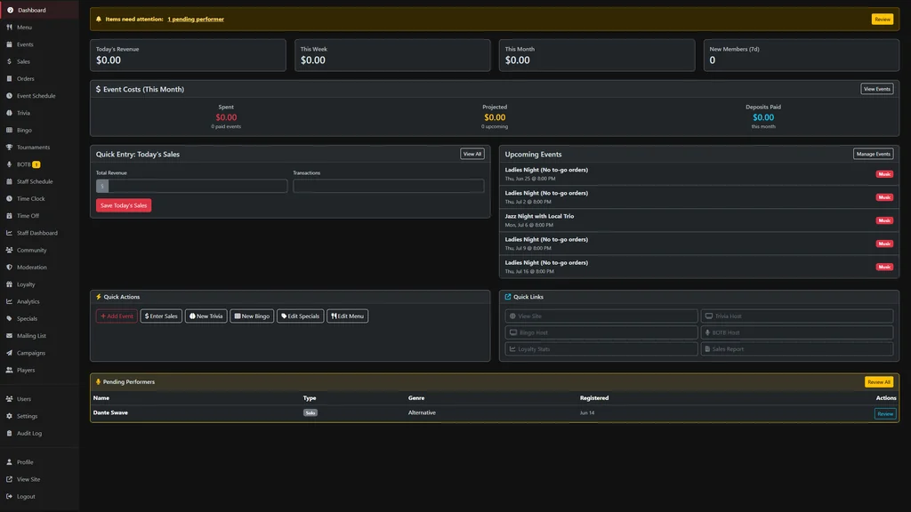Click the Today's Revenue card
Screen dimensions: 911x512
[x=188, y=55]
